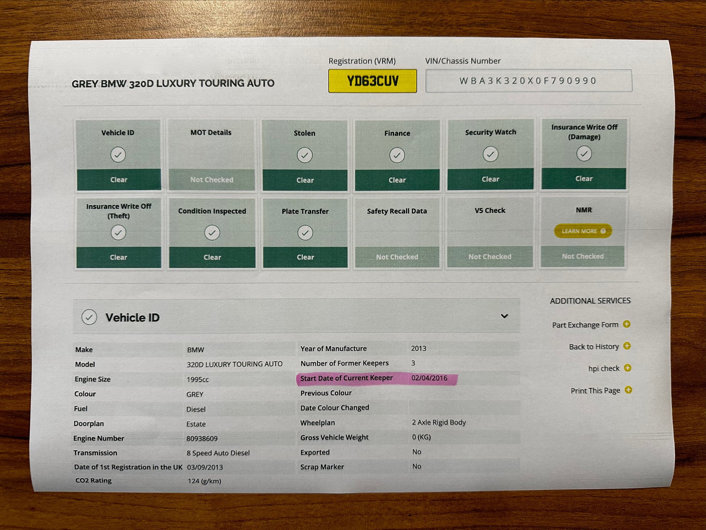Click the Diesel fuel value
Screen dimensions: 706x530
(196, 409)
